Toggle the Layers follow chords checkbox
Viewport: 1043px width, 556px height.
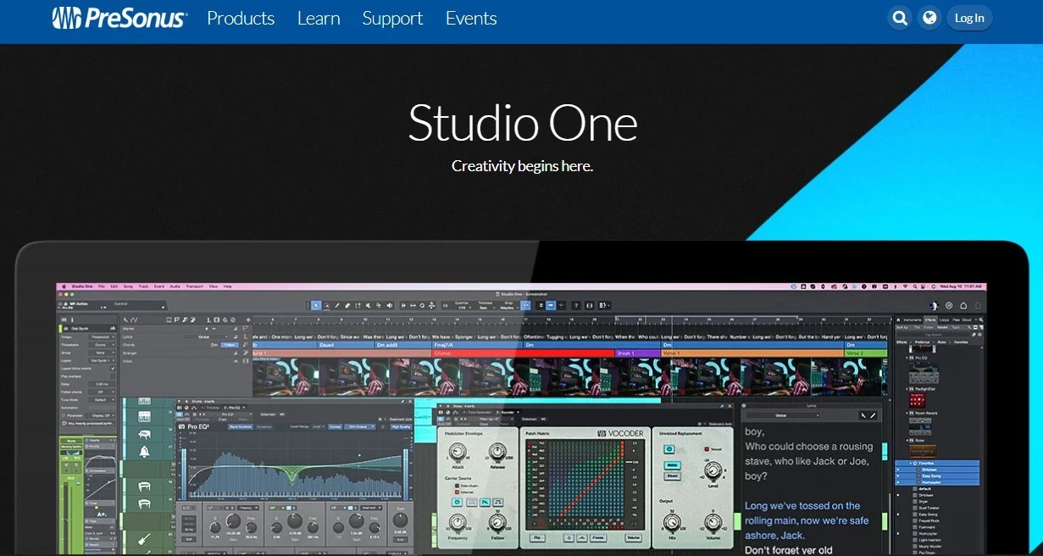click(113, 368)
